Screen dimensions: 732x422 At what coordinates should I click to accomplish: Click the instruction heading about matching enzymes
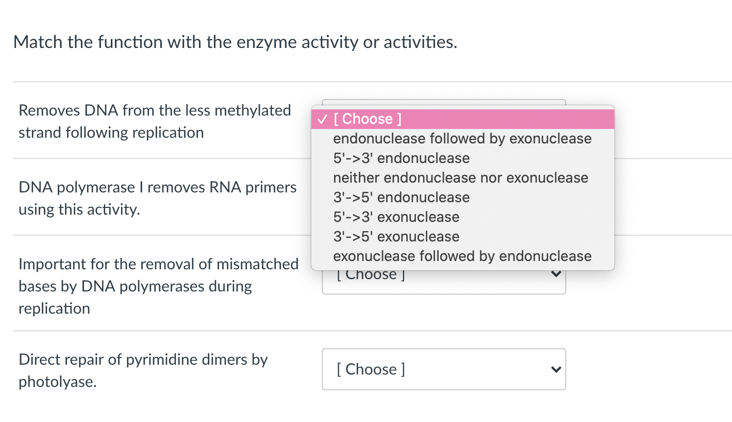click(235, 42)
